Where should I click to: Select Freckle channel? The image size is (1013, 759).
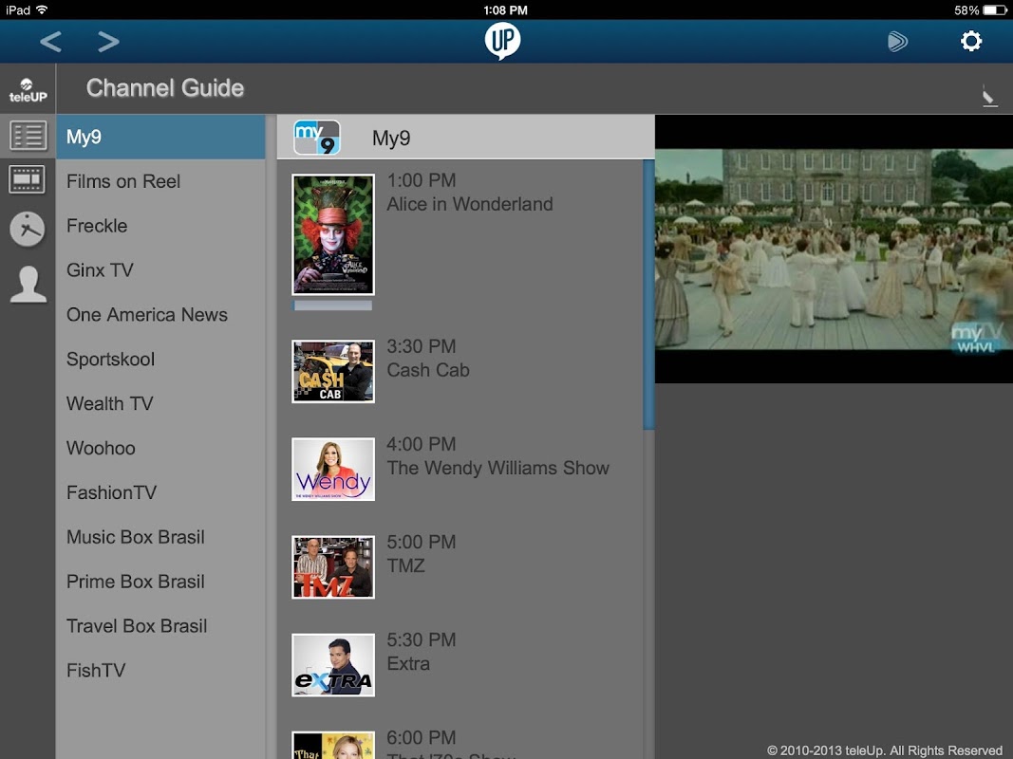(x=160, y=226)
